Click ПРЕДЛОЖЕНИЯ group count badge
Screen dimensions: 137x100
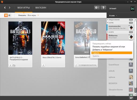pos(131,20)
